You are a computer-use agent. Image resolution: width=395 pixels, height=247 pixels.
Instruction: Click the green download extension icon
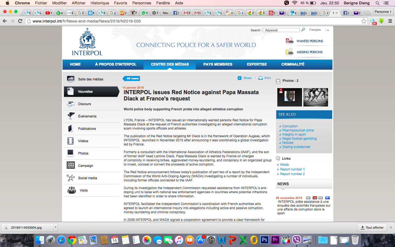coord(381,21)
